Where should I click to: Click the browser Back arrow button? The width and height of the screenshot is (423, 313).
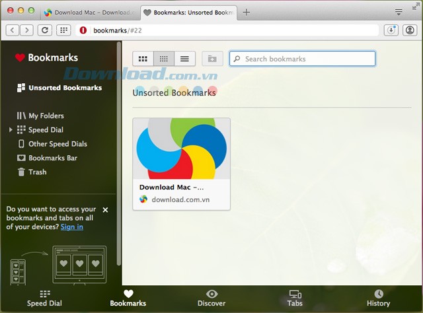click(x=14, y=30)
